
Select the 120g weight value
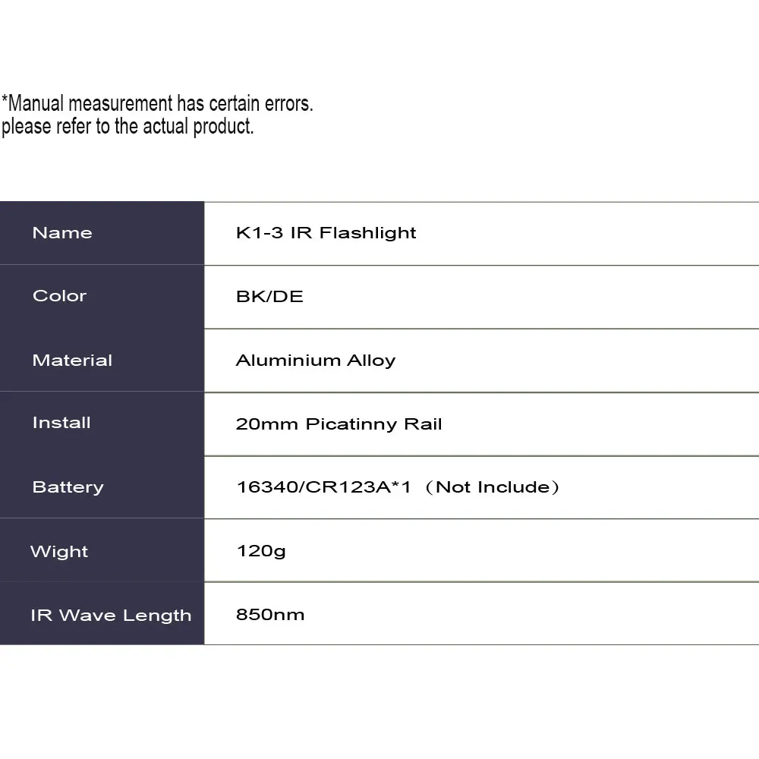coord(261,551)
